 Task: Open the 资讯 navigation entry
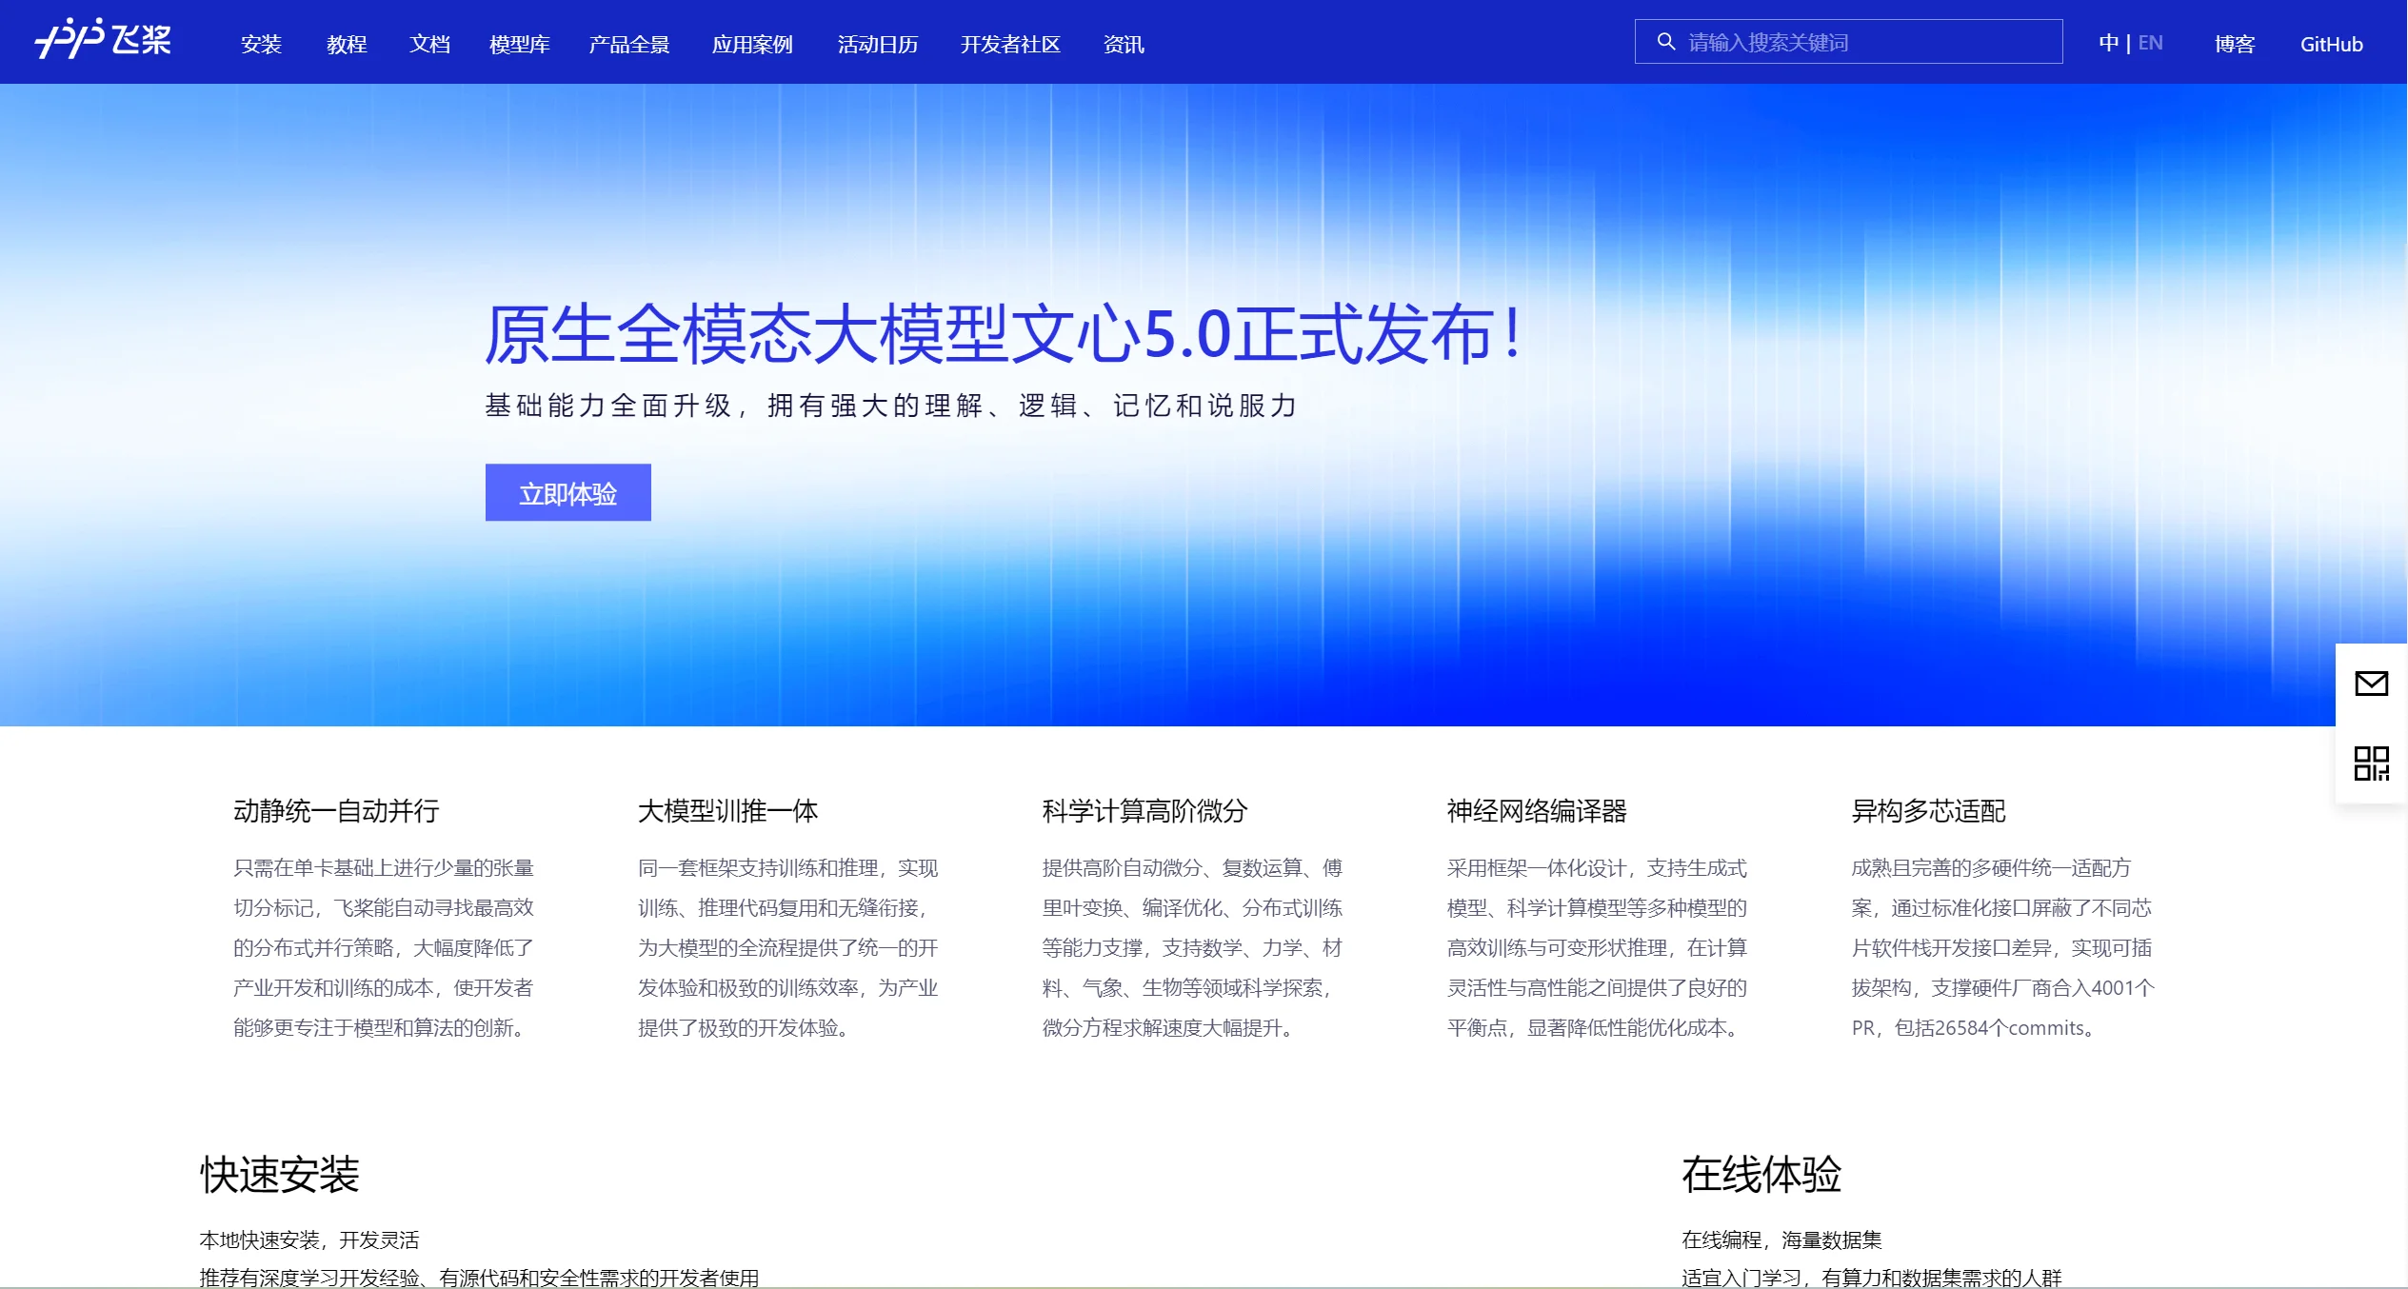(x=1124, y=44)
